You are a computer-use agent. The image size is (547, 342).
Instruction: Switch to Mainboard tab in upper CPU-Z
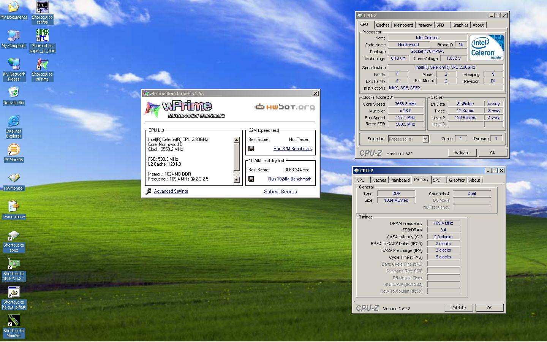click(x=403, y=25)
